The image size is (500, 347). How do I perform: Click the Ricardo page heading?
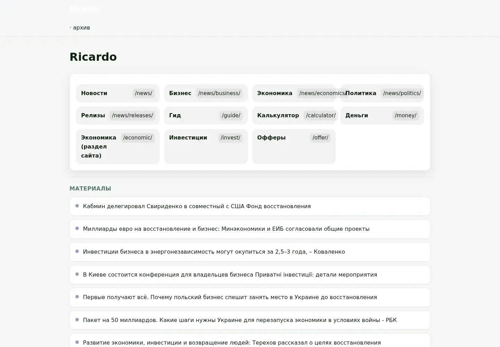(x=93, y=57)
